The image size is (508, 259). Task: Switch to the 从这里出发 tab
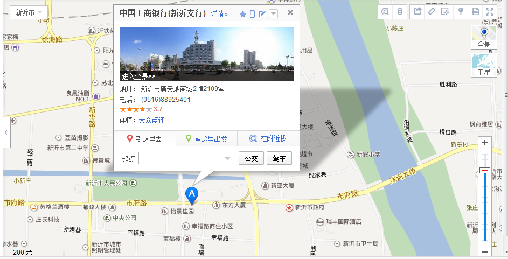coord(206,139)
